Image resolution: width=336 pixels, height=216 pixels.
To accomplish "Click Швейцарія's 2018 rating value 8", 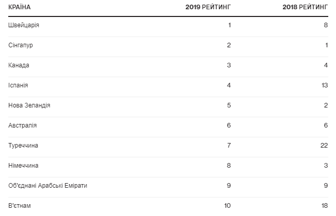I will [326, 25].
